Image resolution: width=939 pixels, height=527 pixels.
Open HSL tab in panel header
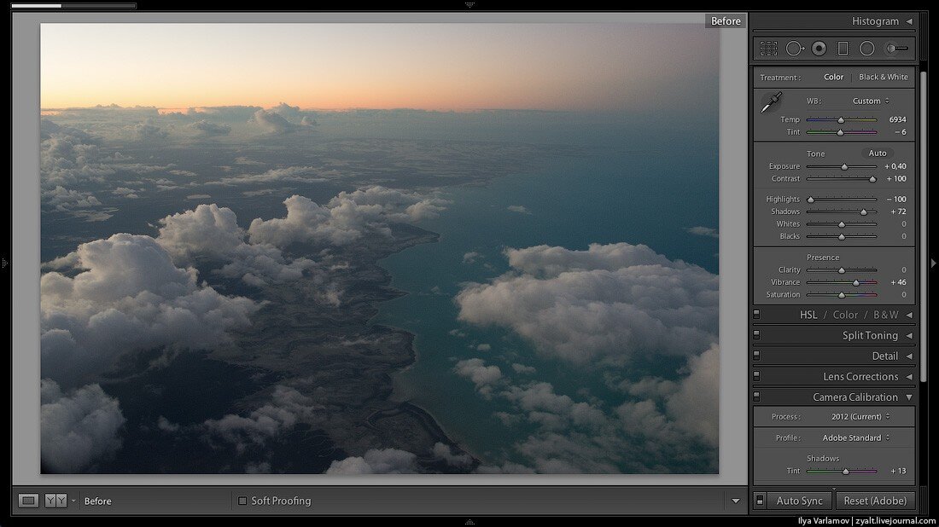(x=808, y=315)
